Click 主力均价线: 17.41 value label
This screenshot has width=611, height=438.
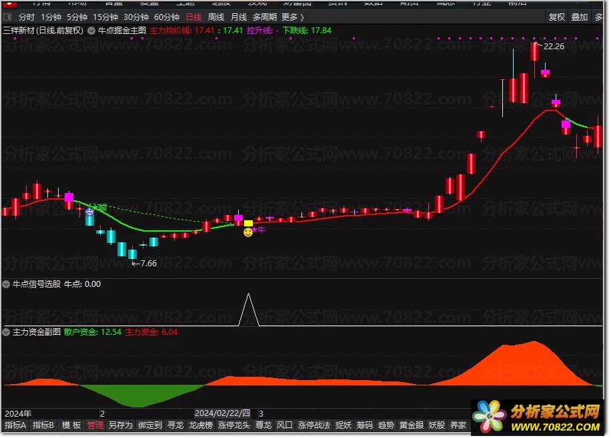182,31
